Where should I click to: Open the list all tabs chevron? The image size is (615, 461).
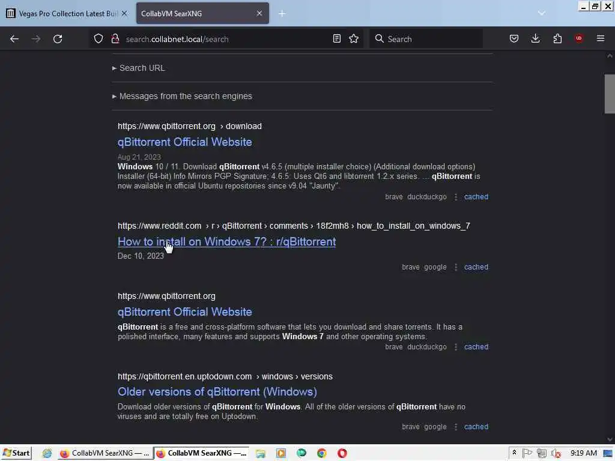coord(542,13)
